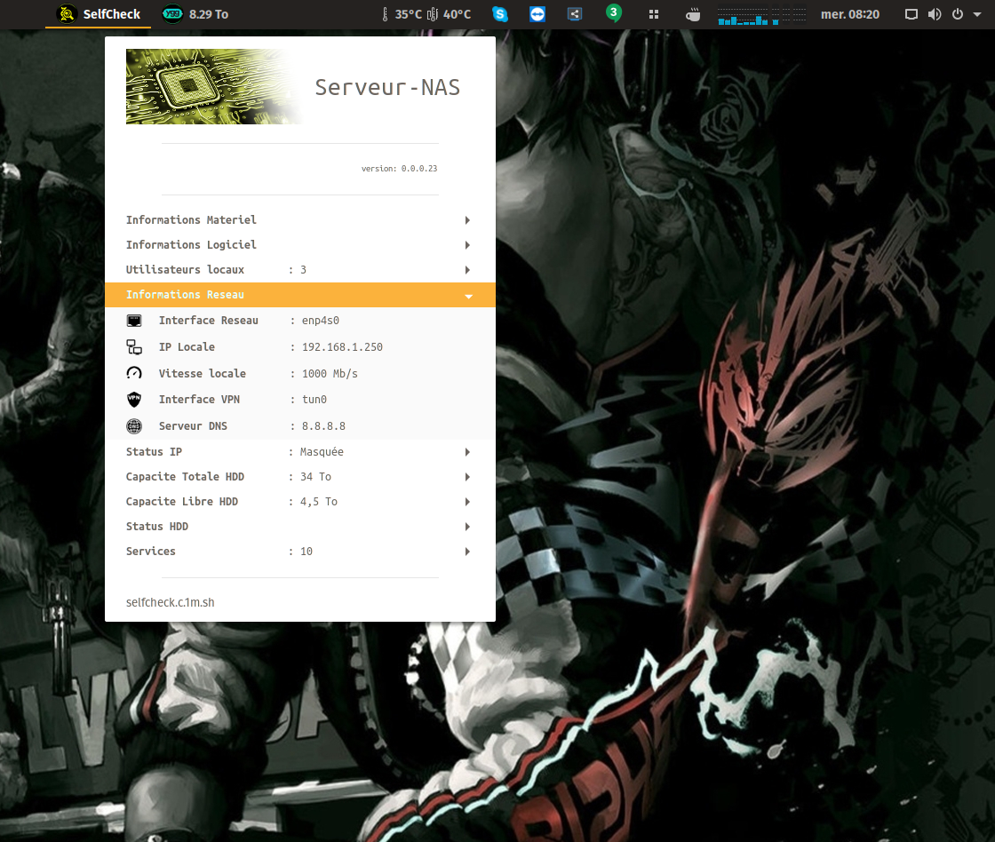Open the volume speaker icon
The image size is (995, 842).
click(x=935, y=14)
